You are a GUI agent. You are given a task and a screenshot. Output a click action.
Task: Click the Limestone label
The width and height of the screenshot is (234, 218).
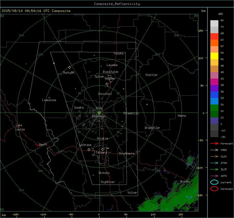[x=49, y=100]
